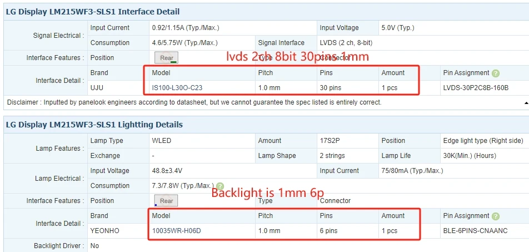
Task: Click Rear button in Signal Interface Features row
Action: click(166, 58)
